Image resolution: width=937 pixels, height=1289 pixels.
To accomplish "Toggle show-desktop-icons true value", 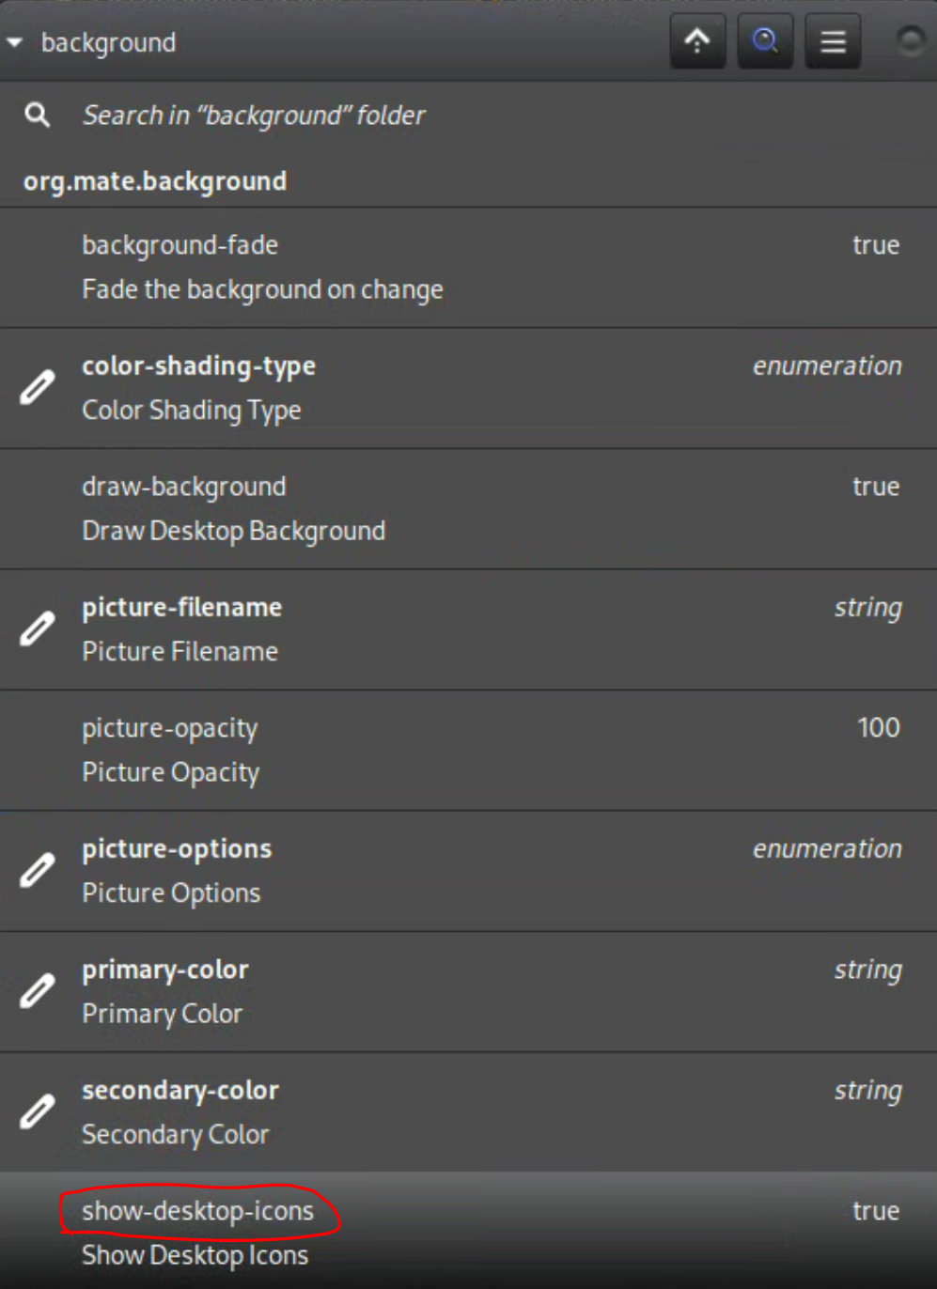I will (875, 1211).
